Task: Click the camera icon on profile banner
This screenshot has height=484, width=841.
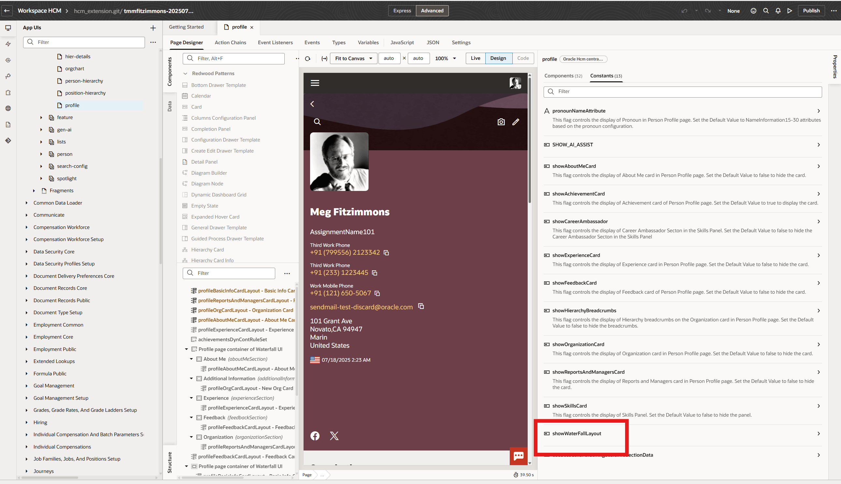Action: [x=501, y=122]
